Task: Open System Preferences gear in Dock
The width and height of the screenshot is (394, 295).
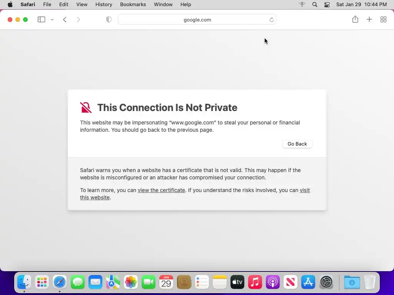Action: pyautogui.click(x=326, y=282)
